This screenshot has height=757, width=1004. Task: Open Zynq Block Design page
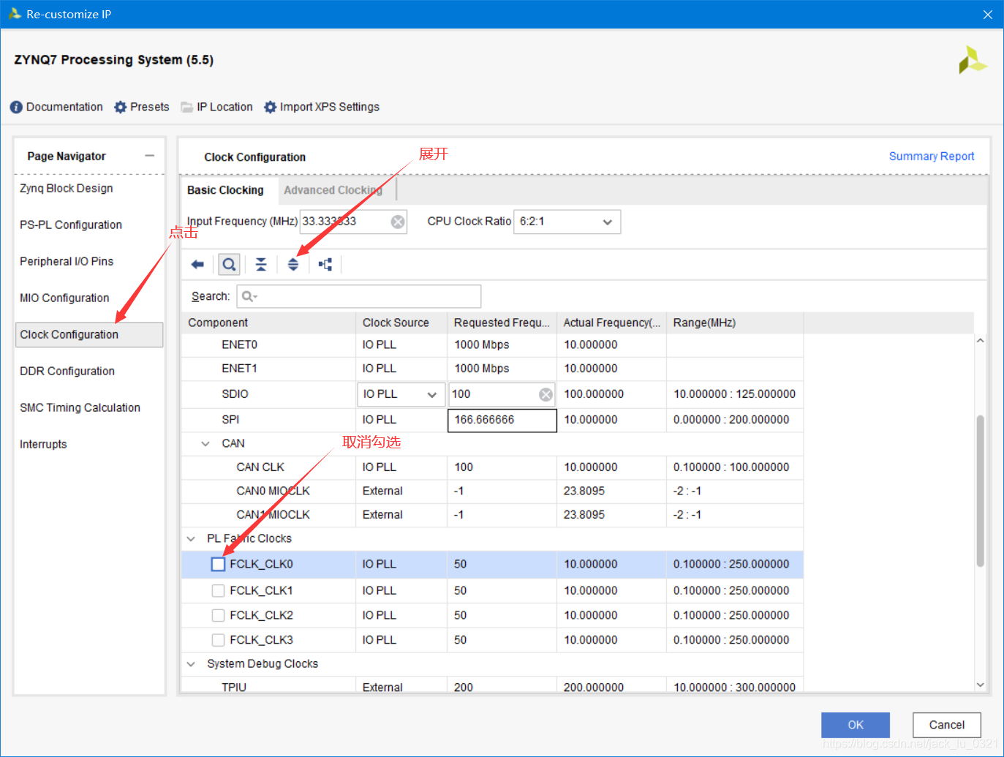67,188
